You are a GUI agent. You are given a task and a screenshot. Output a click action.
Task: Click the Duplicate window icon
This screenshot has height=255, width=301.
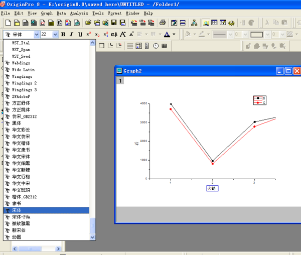pyautogui.click(x=183, y=23)
